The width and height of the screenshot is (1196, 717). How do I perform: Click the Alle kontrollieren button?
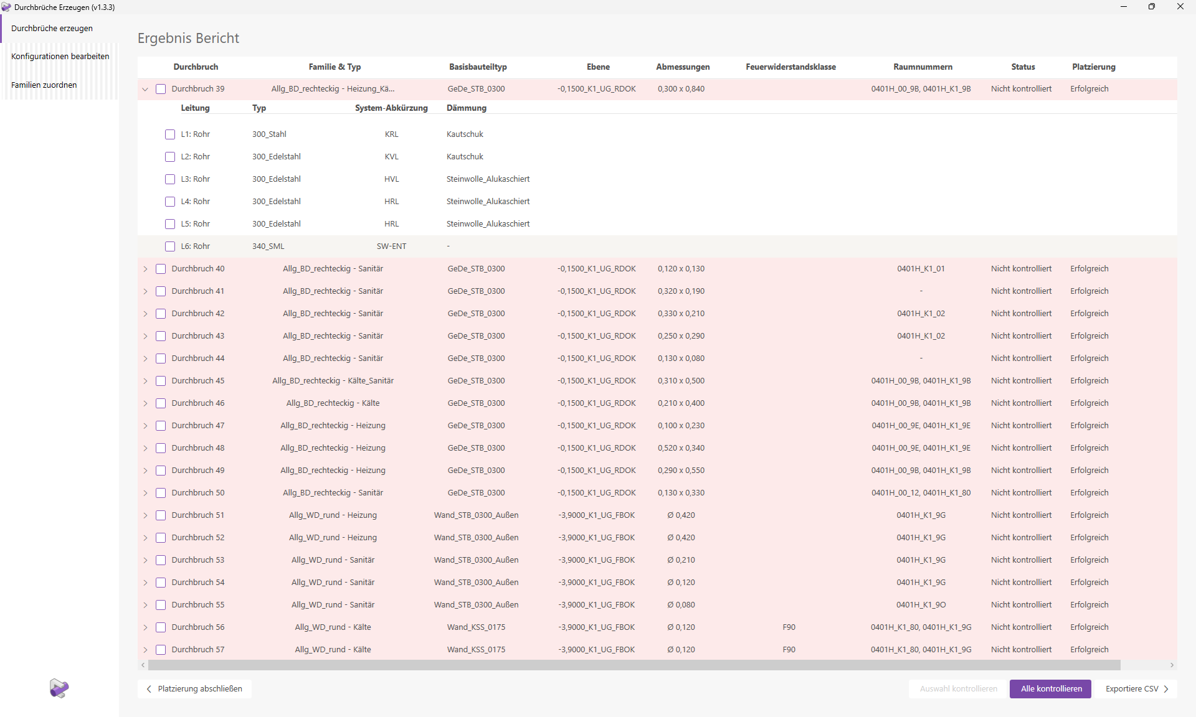(1050, 689)
